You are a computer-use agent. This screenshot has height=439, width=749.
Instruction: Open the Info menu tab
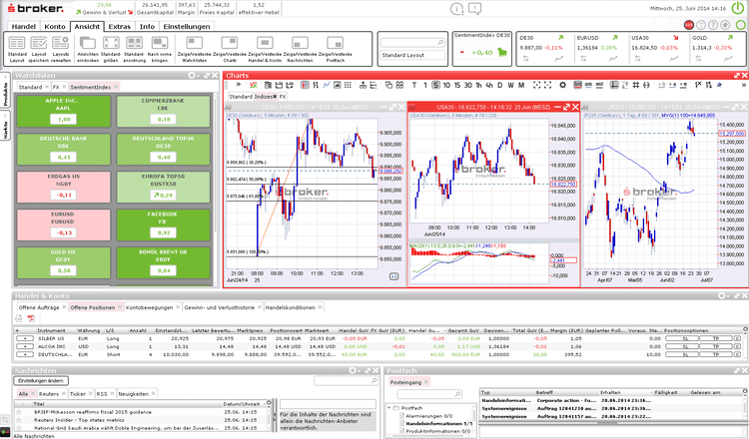coord(147,27)
